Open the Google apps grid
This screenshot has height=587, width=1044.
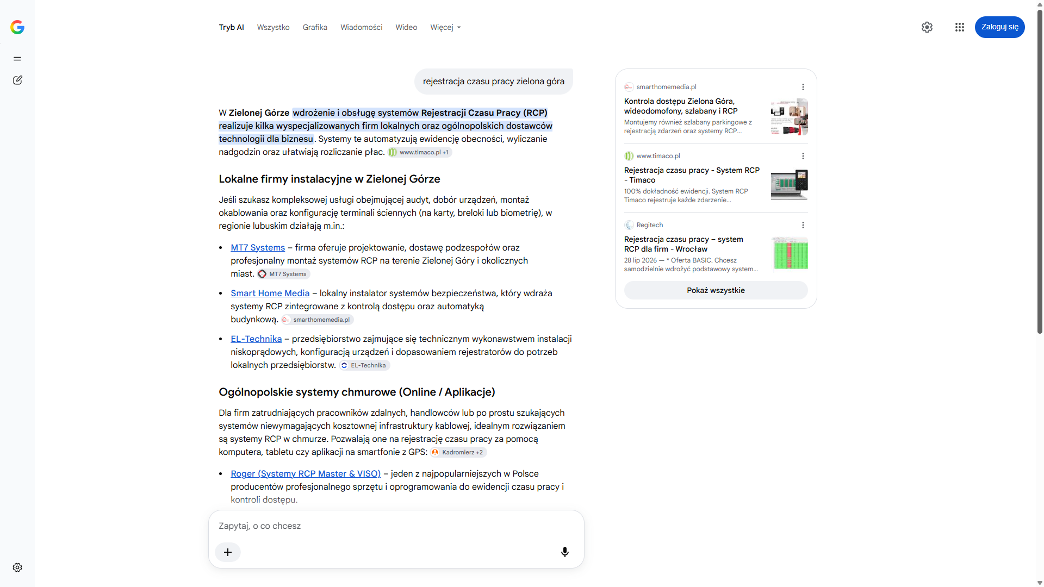point(960,27)
